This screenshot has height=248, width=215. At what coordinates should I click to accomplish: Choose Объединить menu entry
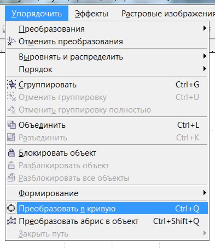107,125
